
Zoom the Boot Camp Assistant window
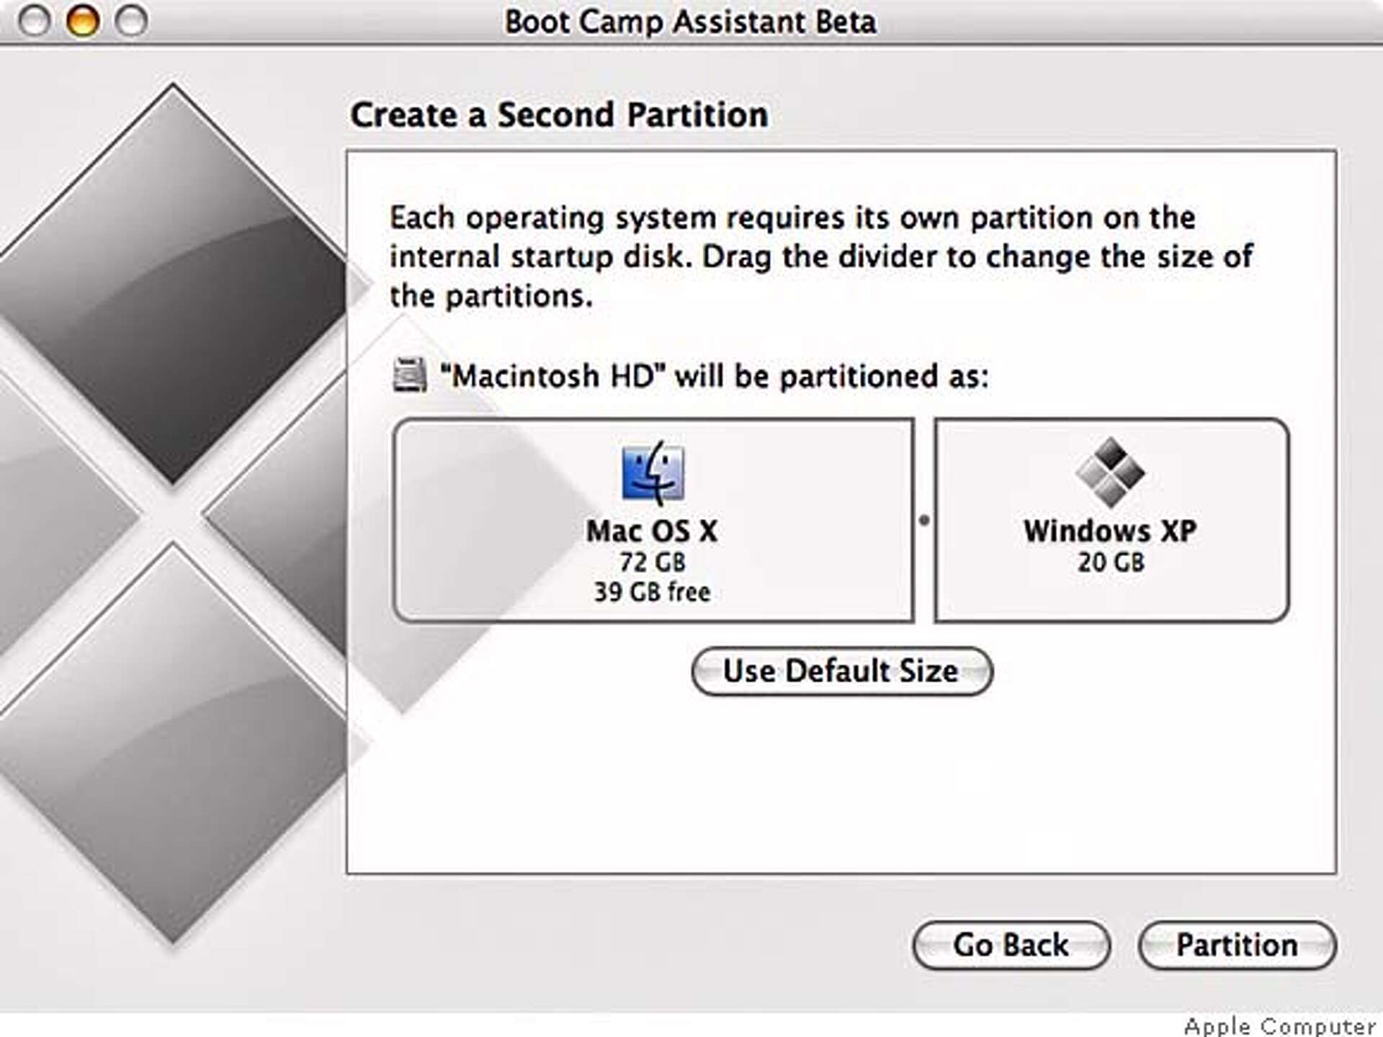tap(131, 22)
